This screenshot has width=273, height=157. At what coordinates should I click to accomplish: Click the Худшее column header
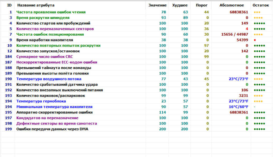180,5
